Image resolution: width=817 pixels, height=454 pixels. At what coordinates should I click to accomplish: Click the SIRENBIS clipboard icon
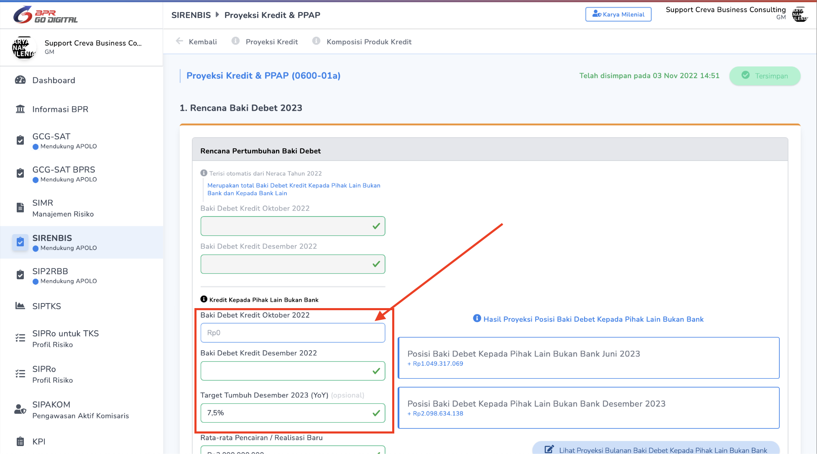click(20, 242)
